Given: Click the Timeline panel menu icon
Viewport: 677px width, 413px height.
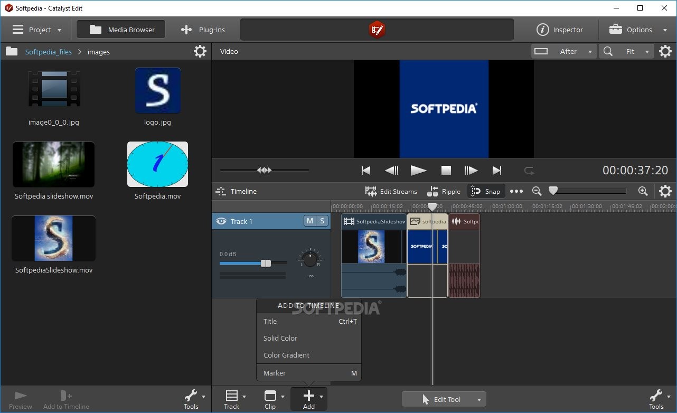Looking at the screenshot, I should click(221, 191).
